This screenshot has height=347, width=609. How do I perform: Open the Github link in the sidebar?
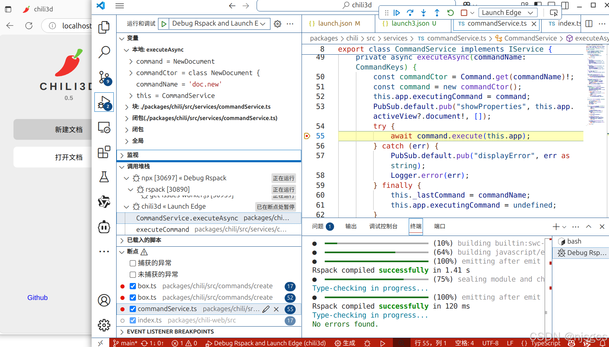pos(37,297)
